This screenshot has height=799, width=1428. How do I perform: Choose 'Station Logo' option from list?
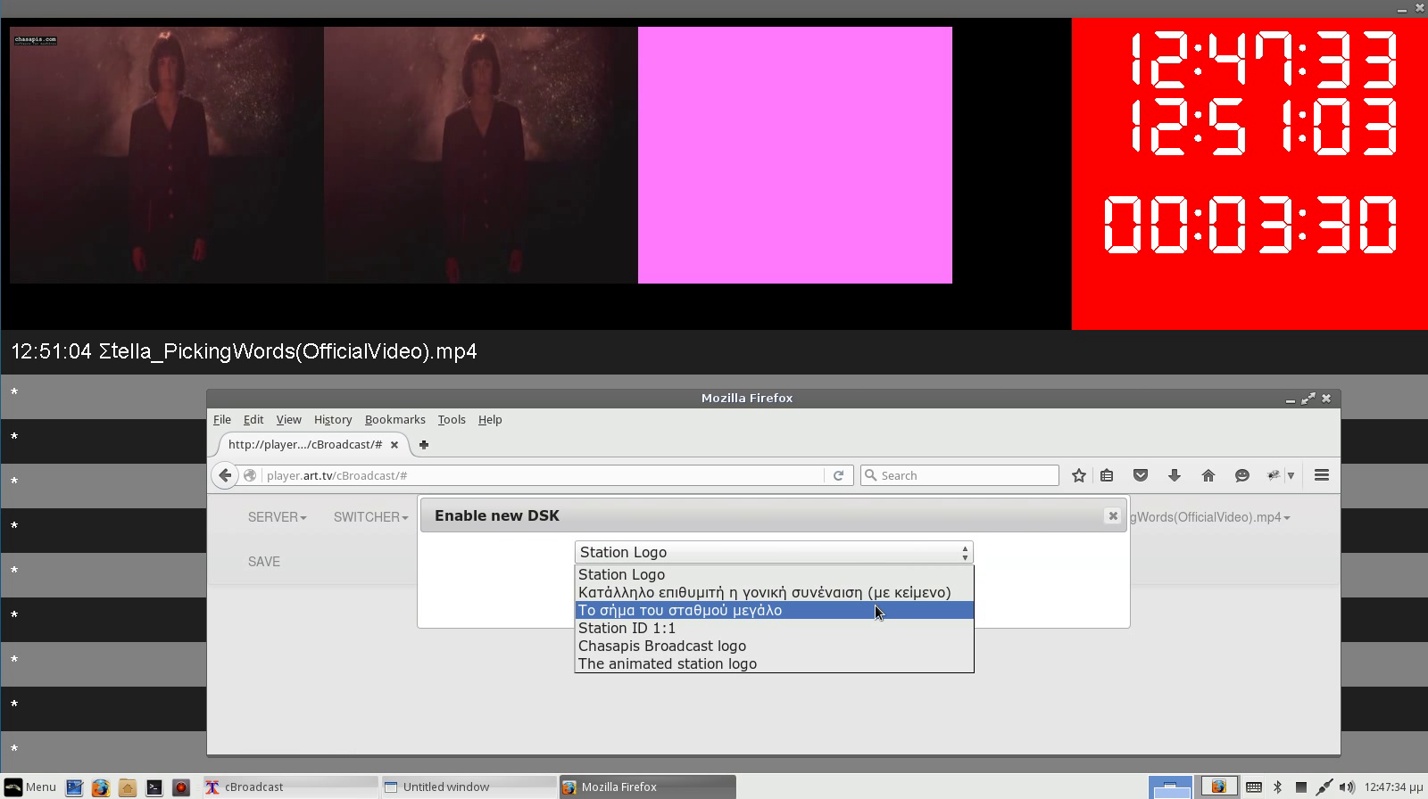coord(774,574)
